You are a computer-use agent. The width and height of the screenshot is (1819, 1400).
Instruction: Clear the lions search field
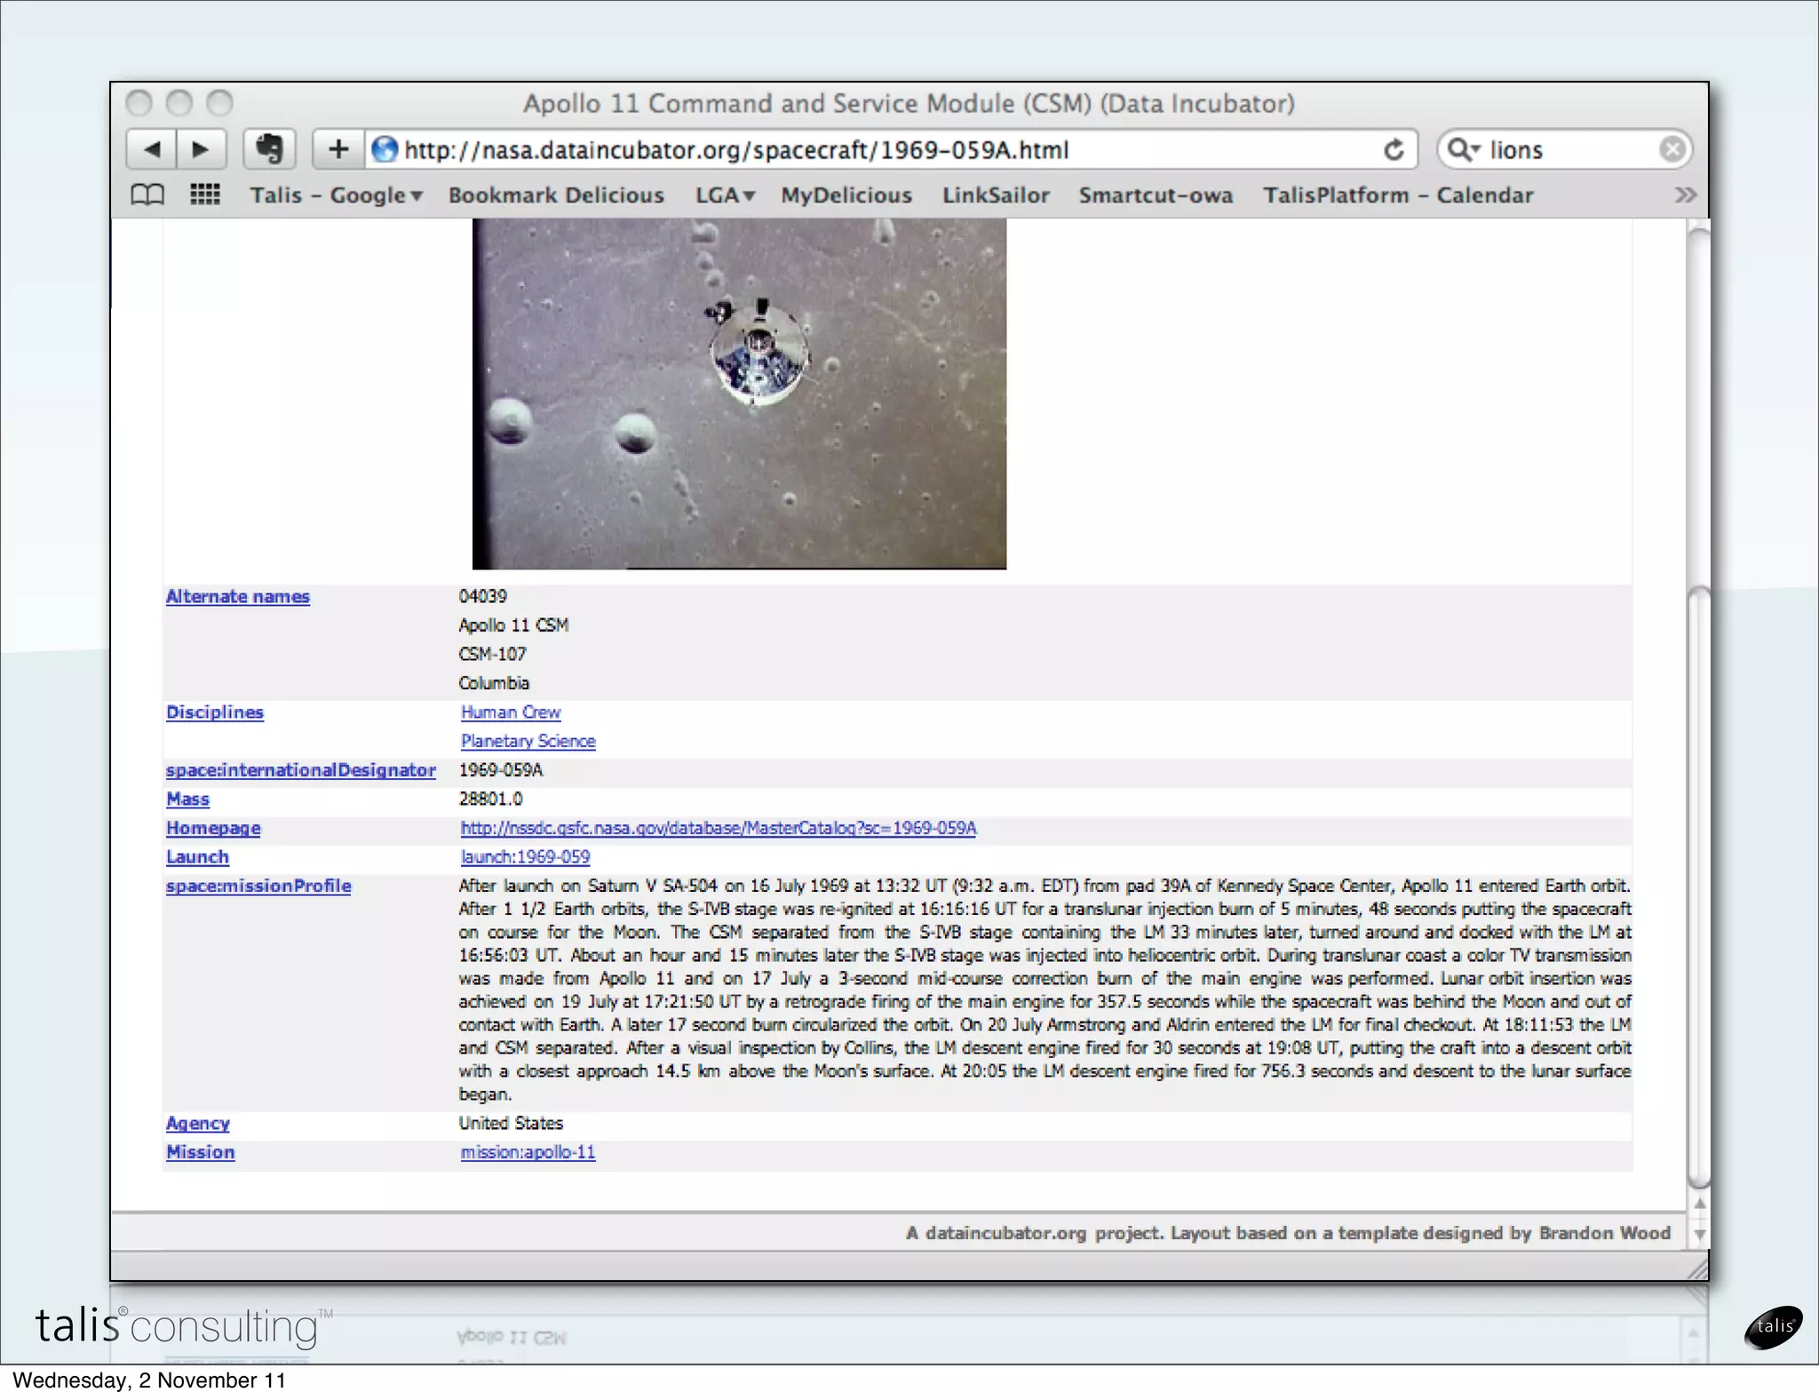[1672, 149]
